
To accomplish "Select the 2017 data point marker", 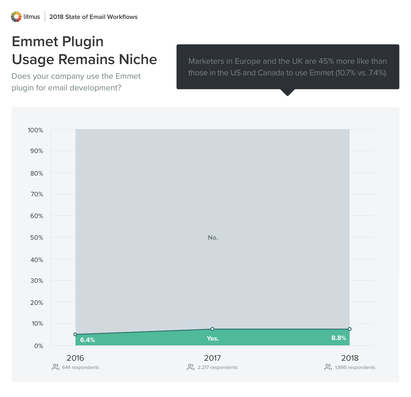I will coord(212,329).
